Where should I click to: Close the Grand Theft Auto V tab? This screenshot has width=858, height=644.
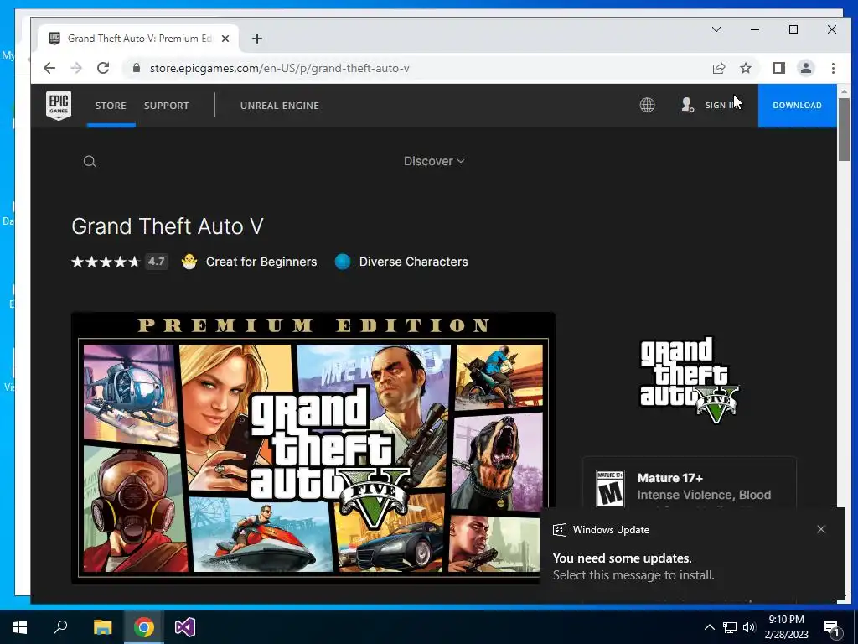tap(225, 39)
